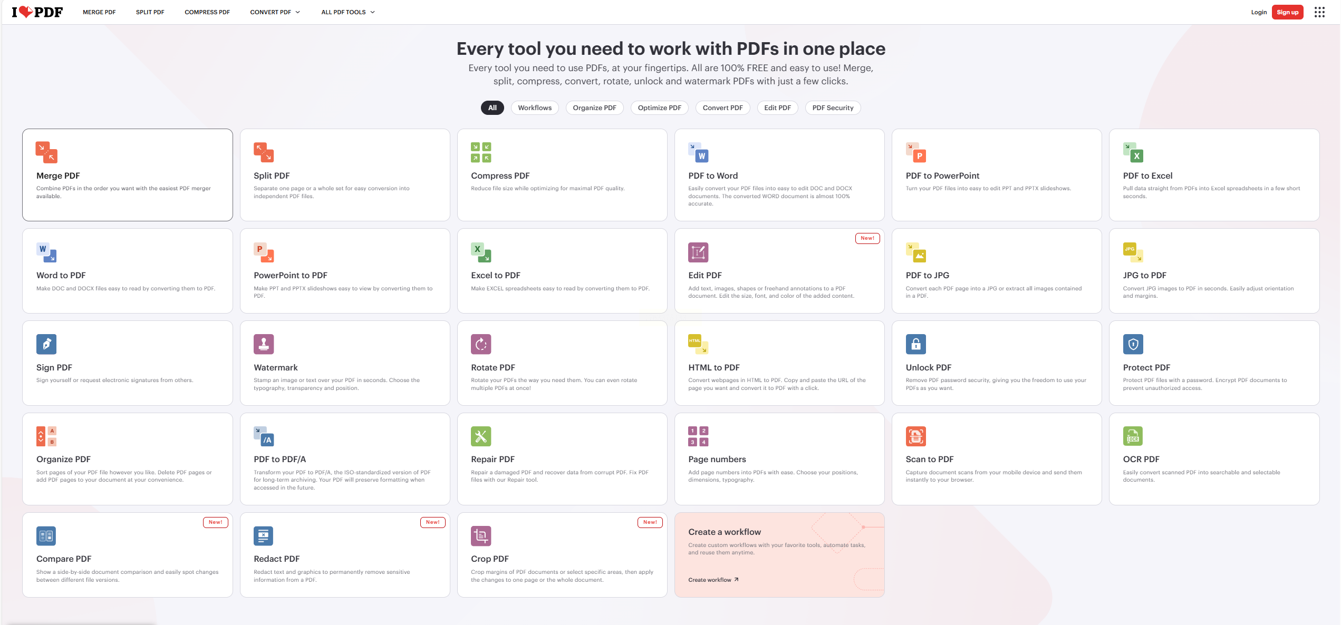Screen dimensions: 1341x625
Task: Open the nine-dot apps grid menu
Action: coord(1319,12)
